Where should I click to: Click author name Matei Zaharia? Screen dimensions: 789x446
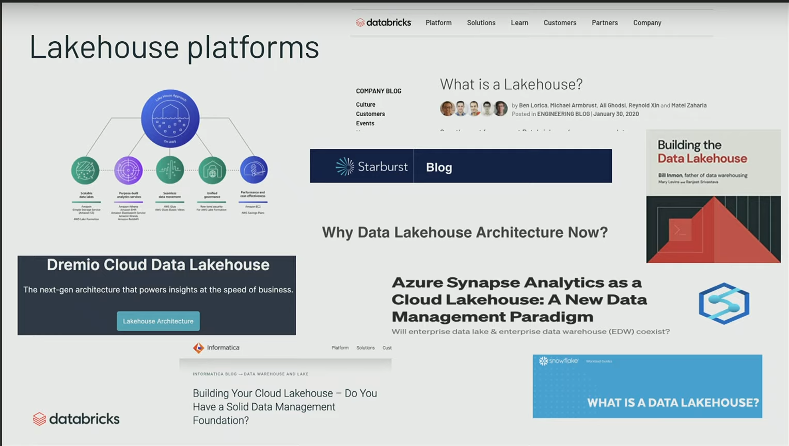point(689,105)
